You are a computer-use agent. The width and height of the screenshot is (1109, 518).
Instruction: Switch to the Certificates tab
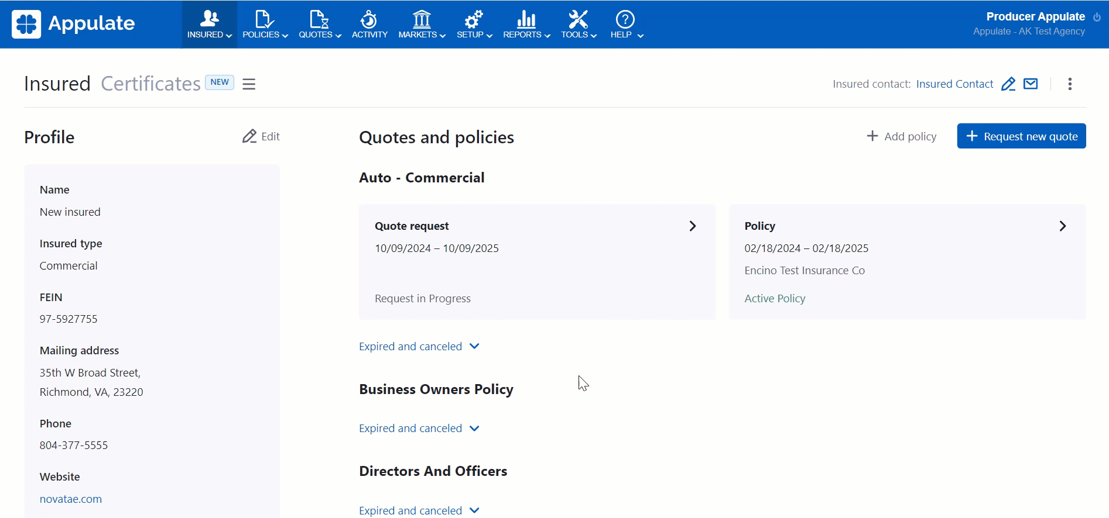[x=150, y=84]
